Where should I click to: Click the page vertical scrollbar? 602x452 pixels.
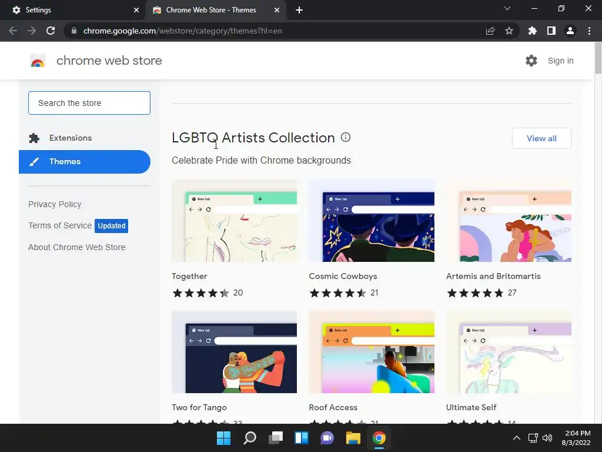click(x=598, y=58)
